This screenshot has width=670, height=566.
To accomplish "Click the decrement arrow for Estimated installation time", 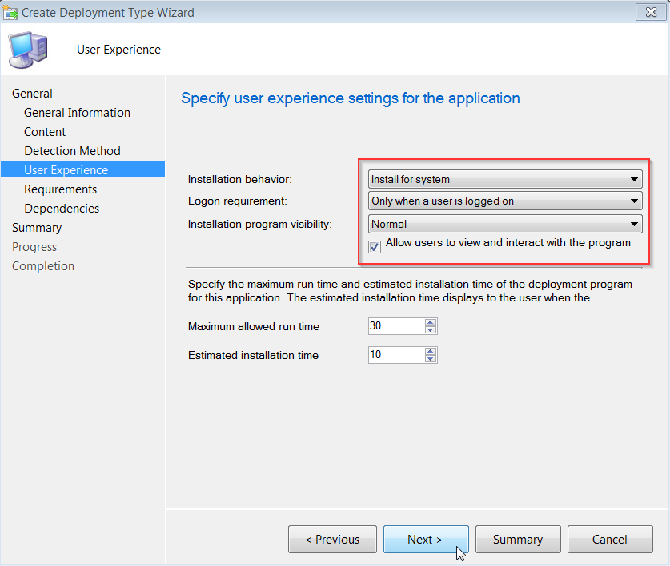I will coord(430,358).
